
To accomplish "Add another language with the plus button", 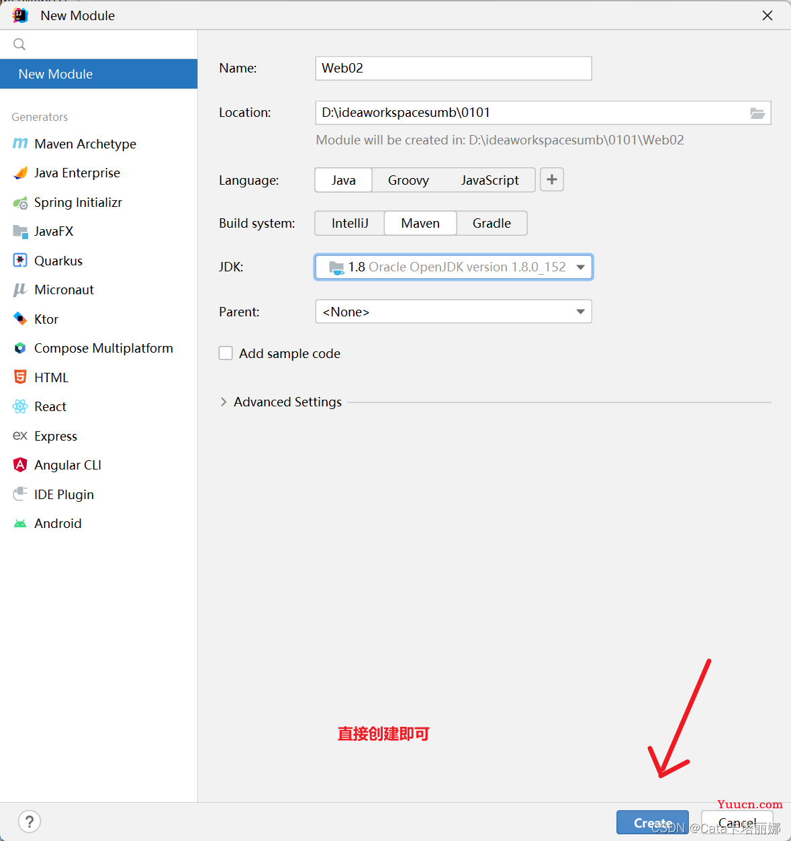I will (552, 179).
